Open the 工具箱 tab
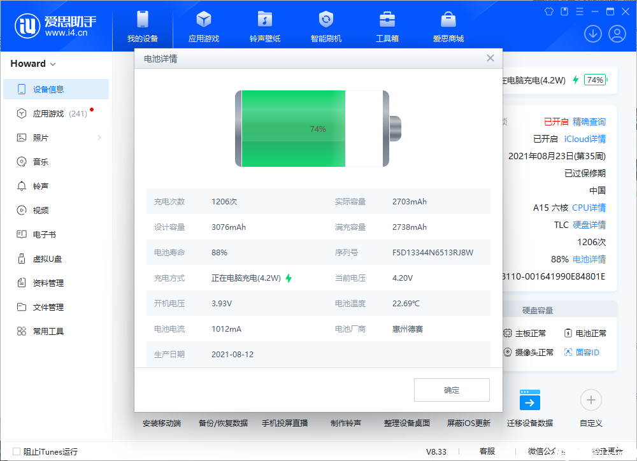Screen dimensions: 637x461 point(387,27)
